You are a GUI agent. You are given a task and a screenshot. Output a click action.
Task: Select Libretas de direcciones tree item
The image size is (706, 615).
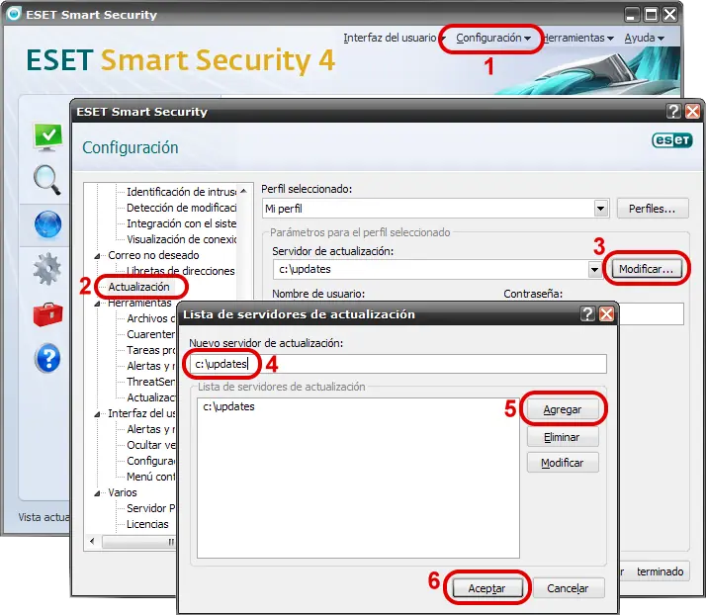[181, 271]
